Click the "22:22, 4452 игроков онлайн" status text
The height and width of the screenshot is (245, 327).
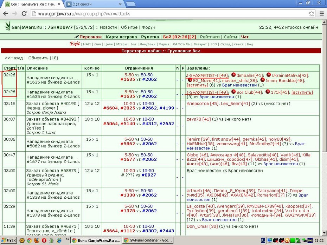[289, 27]
